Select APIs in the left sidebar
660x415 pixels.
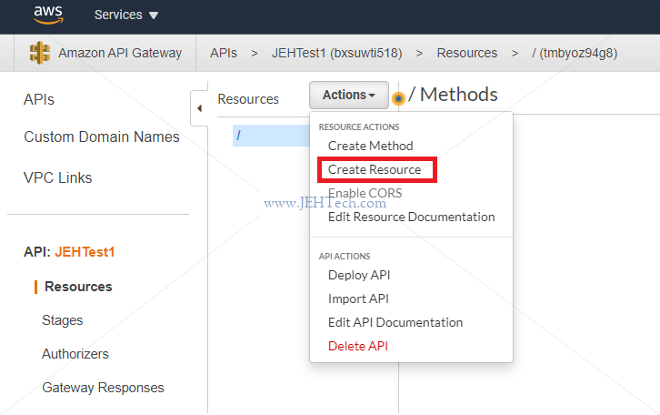[39, 100]
